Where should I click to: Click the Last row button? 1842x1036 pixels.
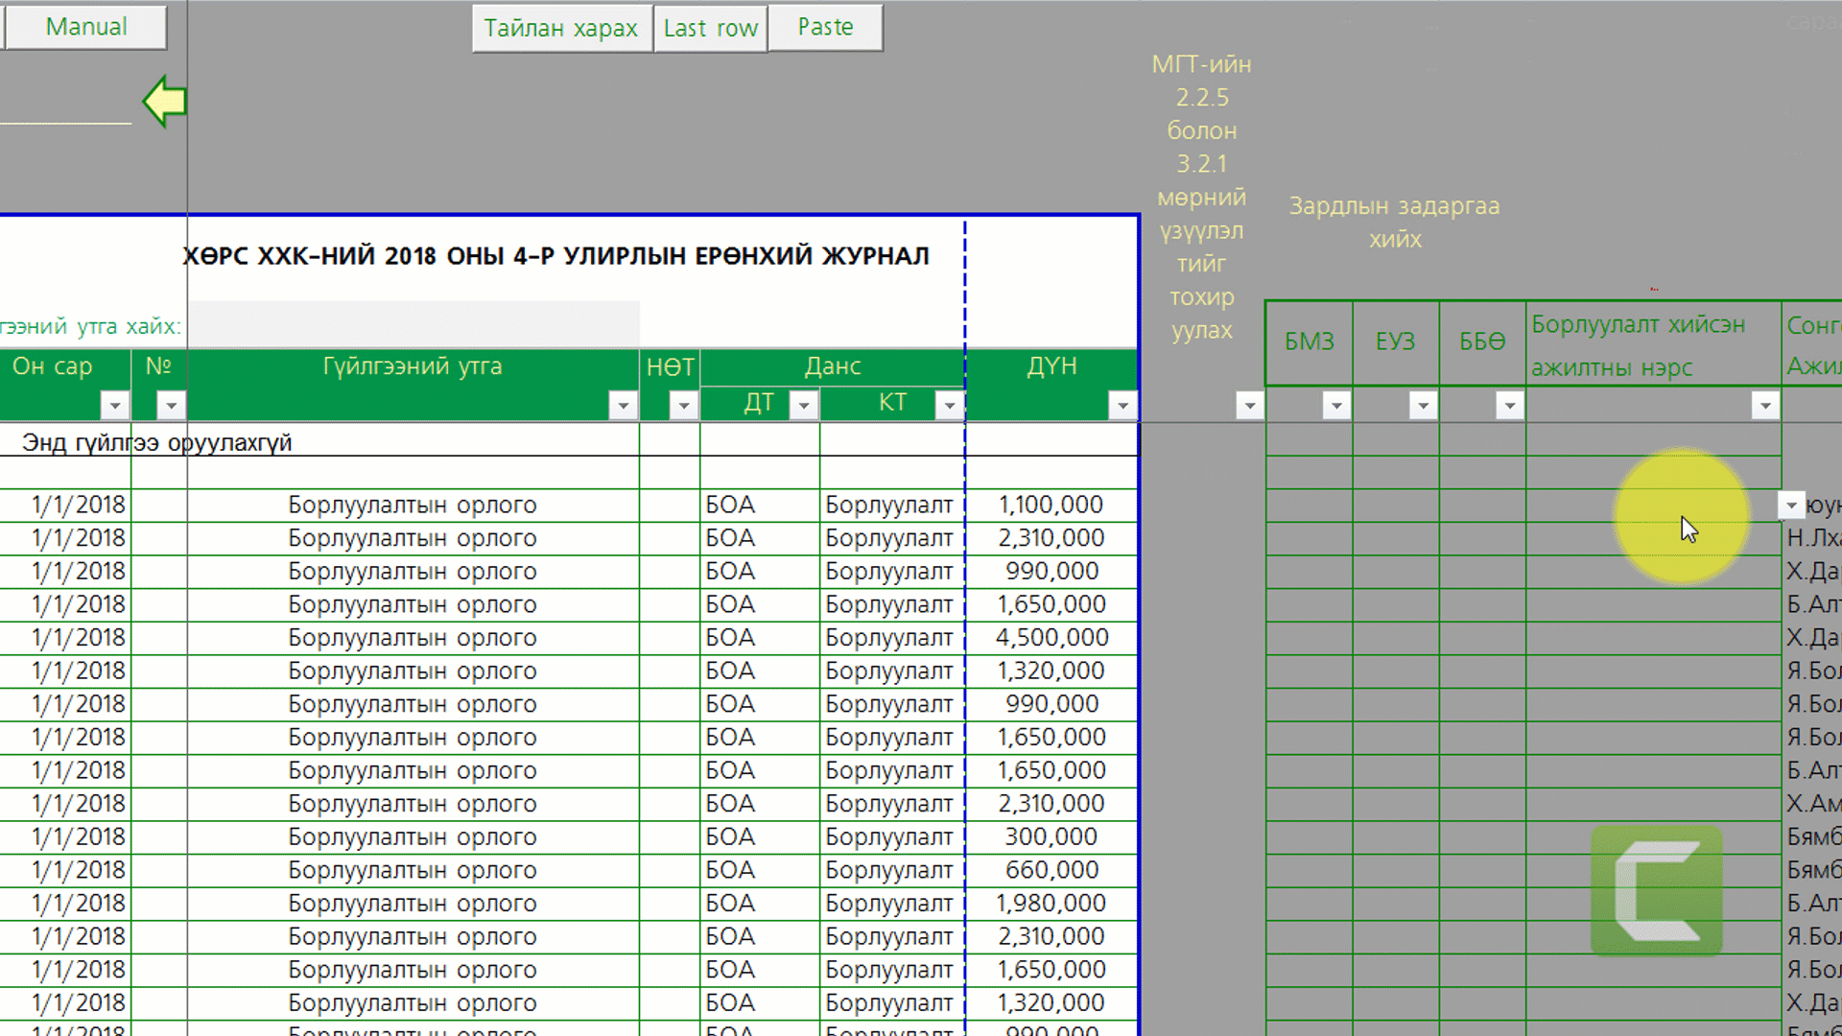click(710, 28)
